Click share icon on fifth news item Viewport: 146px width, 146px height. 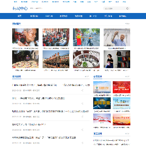click(82, 143)
